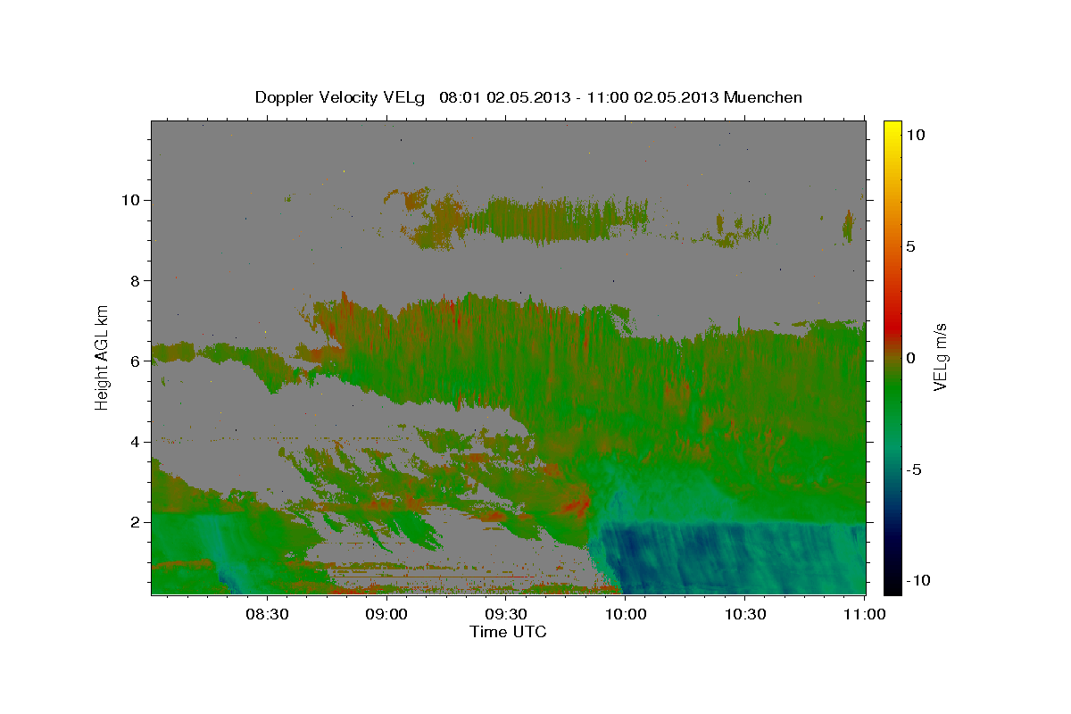Viewport: 1071px width, 714px height.
Task: Click the "VELg m/s" colorbar label
Action: (x=941, y=358)
